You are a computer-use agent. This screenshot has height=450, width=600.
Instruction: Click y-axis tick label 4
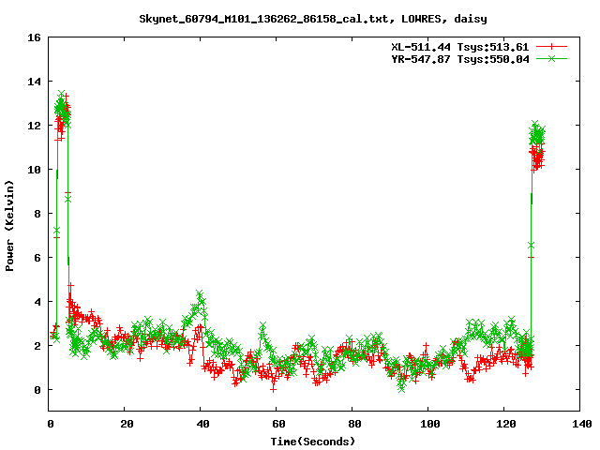point(37,302)
